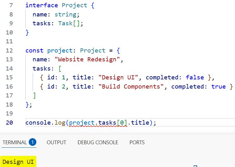Click 'console' on line 20
235x167 pixels.
tap(38, 123)
